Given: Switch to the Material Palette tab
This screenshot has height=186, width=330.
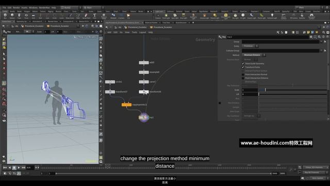Looking at the screenshot, I should click(151, 23).
